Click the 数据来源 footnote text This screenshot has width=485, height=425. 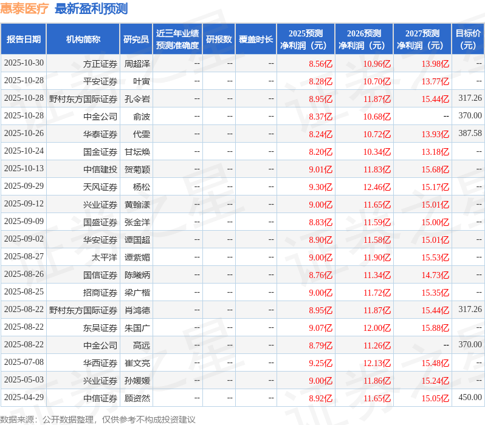click(98, 420)
